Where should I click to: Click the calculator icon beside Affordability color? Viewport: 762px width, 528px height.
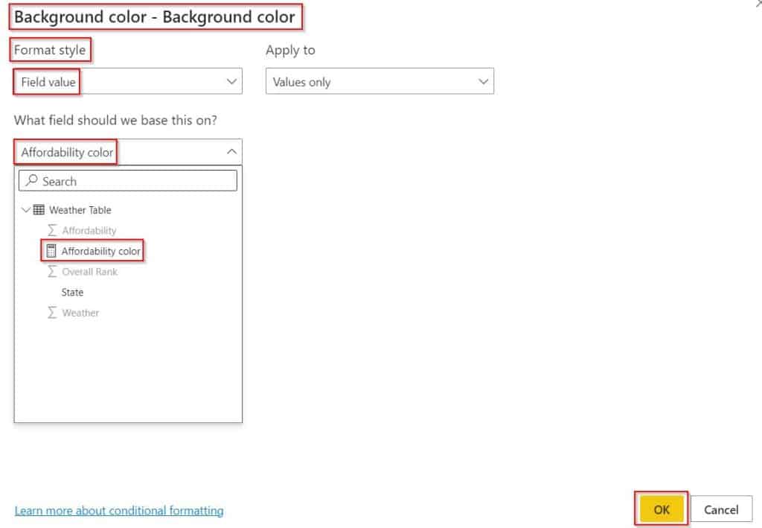[51, 251]
